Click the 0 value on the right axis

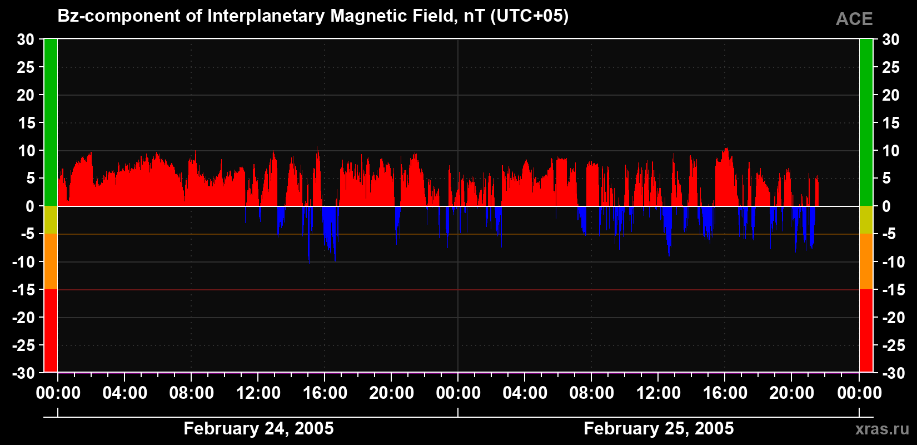click(886, 206)
